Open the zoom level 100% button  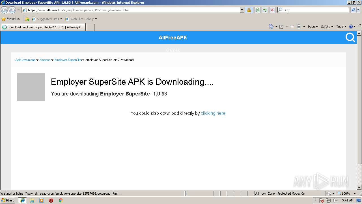(x=344, y=194)
